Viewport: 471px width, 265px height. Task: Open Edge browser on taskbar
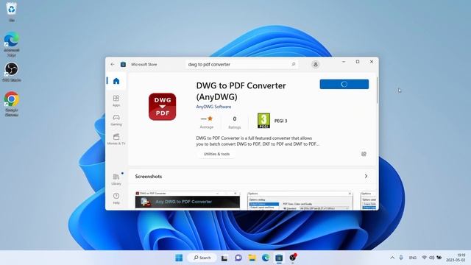pos(266,258)
